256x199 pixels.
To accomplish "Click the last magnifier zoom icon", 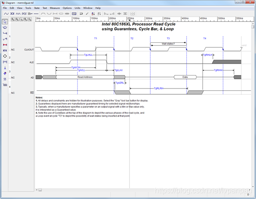I will pos(30,19).
